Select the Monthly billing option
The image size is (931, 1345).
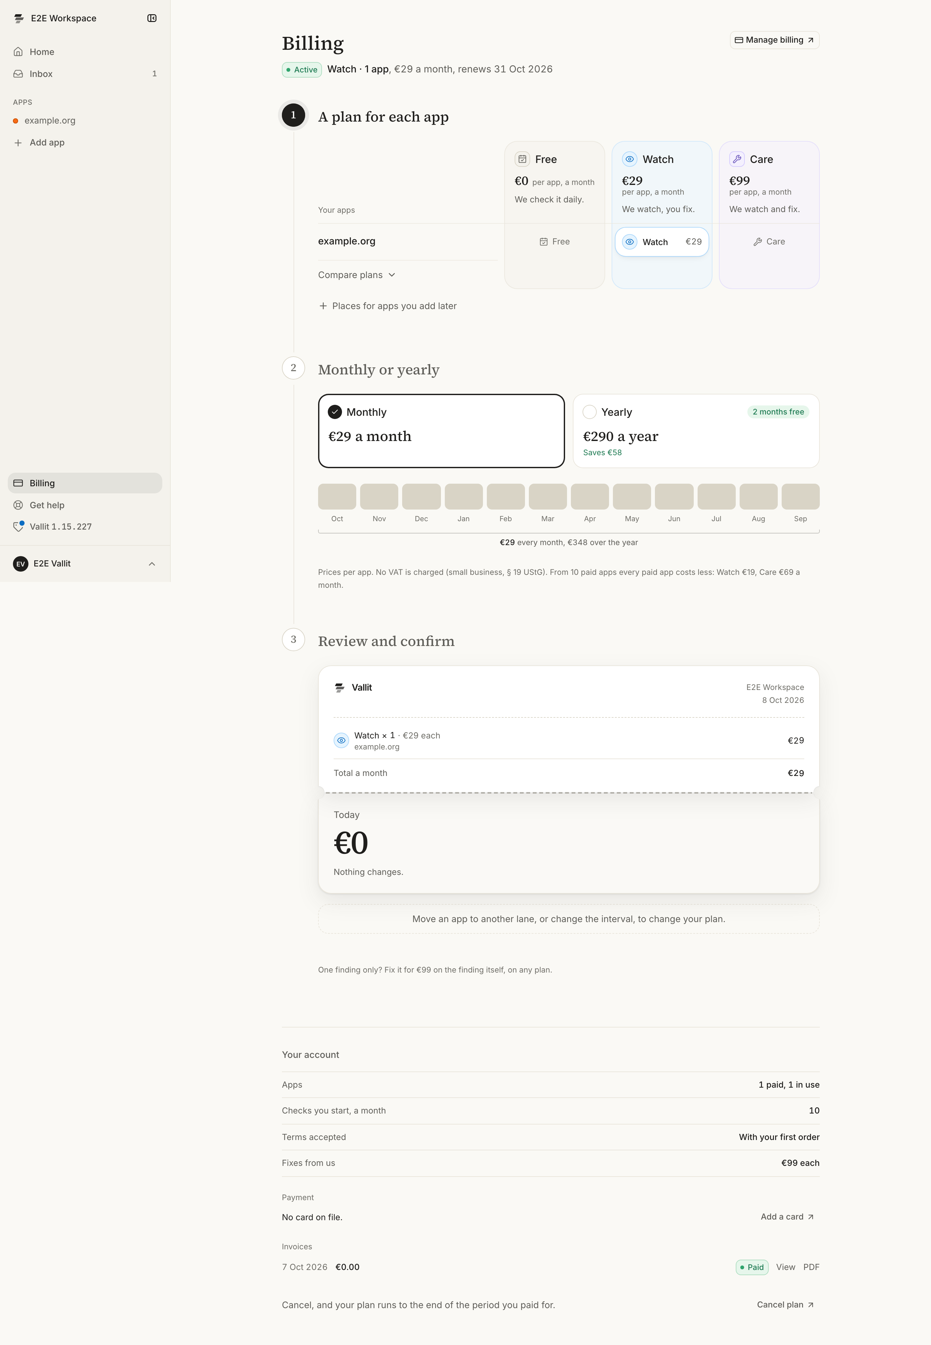point(442,431)
